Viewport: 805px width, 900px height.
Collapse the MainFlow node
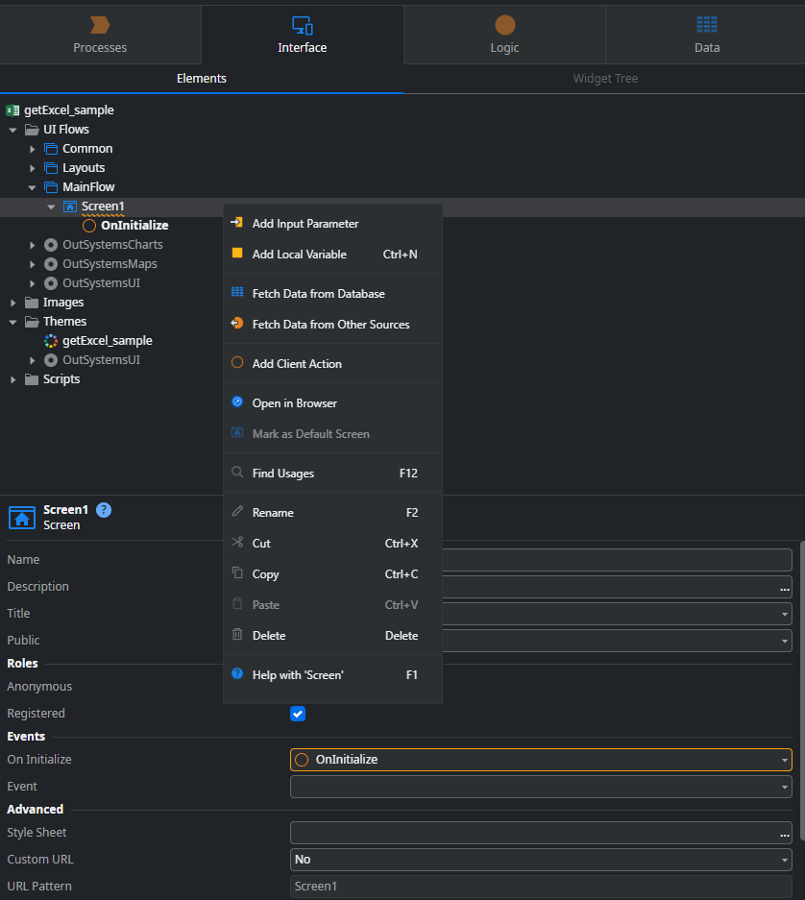32,187
